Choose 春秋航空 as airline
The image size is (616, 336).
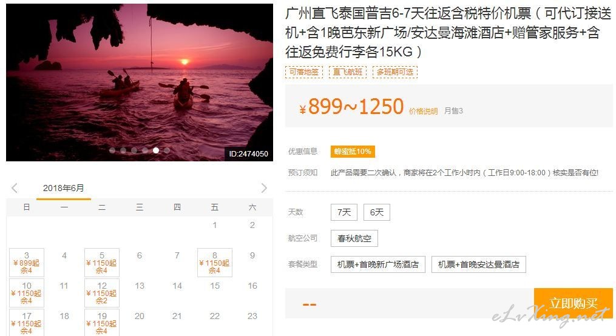(x=354, y=238)
